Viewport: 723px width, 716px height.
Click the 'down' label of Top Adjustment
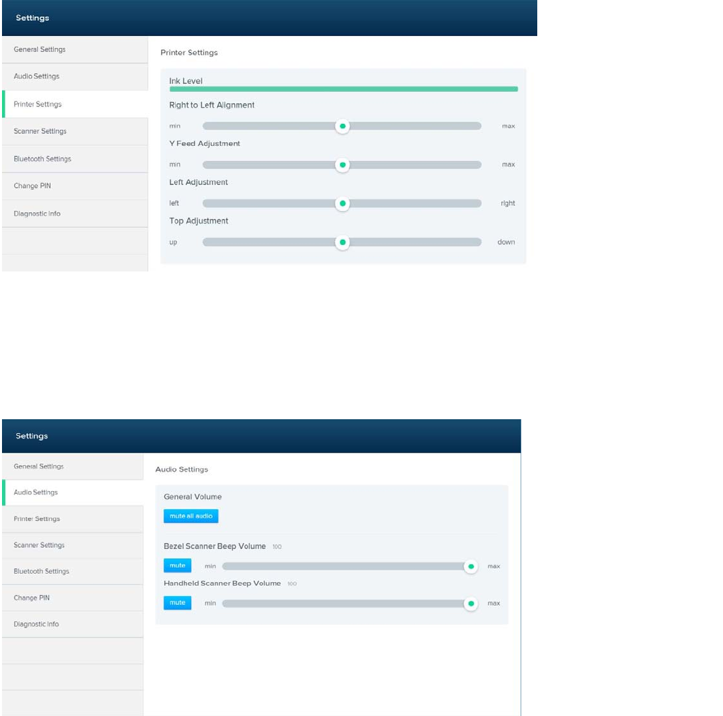[x=506, y=242]
